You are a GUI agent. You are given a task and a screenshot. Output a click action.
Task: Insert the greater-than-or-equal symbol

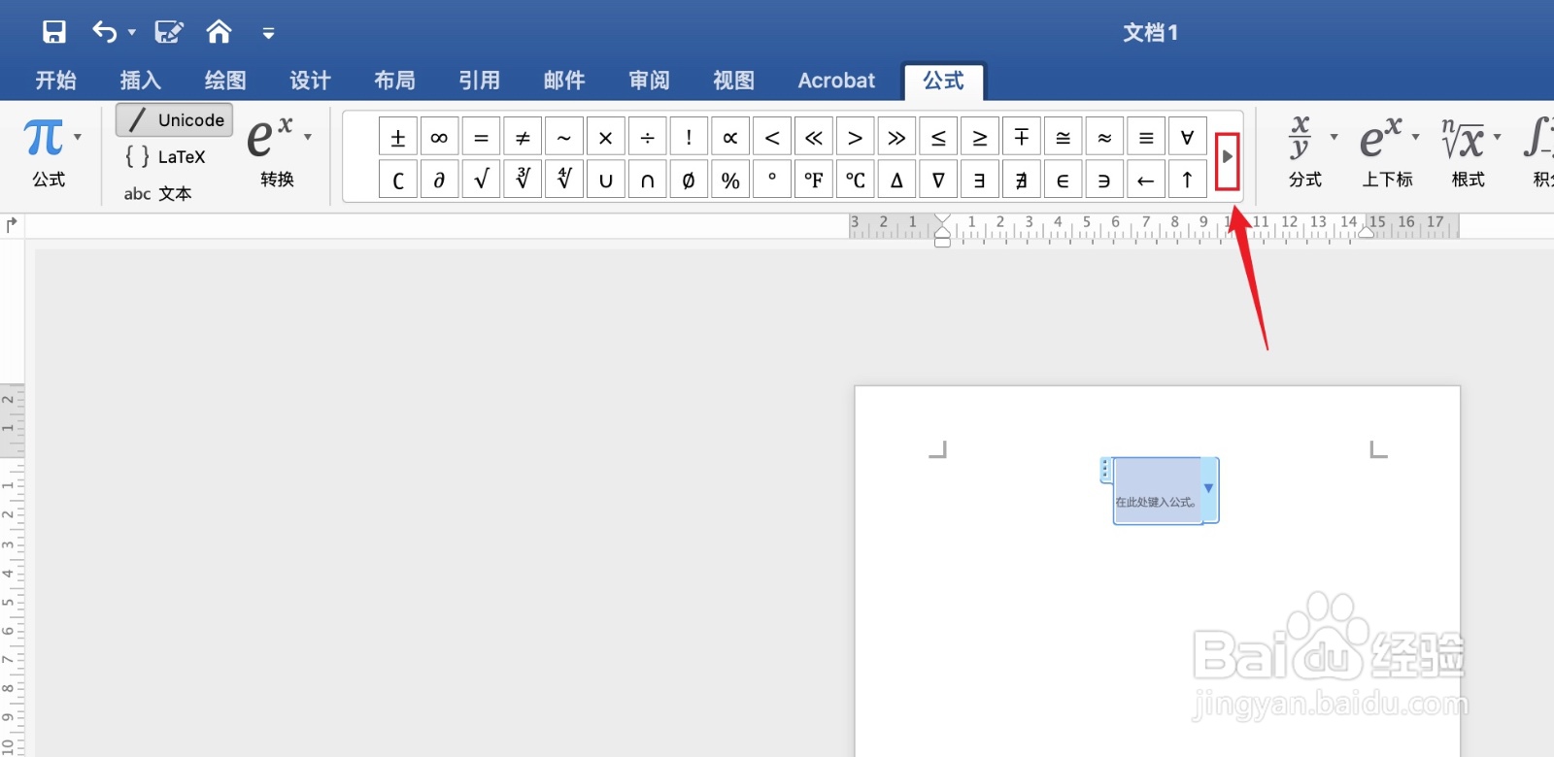click(x=980, y=137)
